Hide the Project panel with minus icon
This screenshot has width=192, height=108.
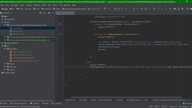tap(53, 13)
